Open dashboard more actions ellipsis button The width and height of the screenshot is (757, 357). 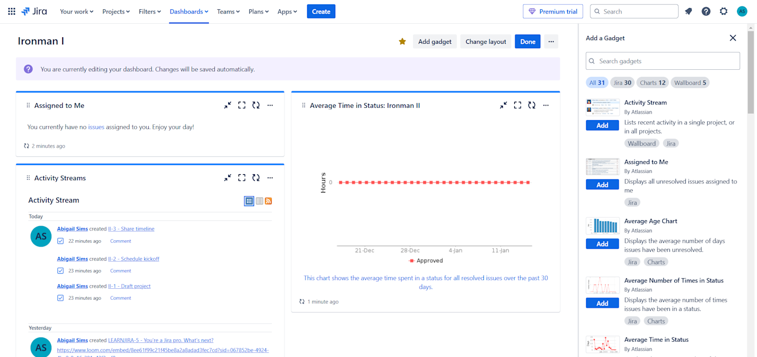[551, 42]
